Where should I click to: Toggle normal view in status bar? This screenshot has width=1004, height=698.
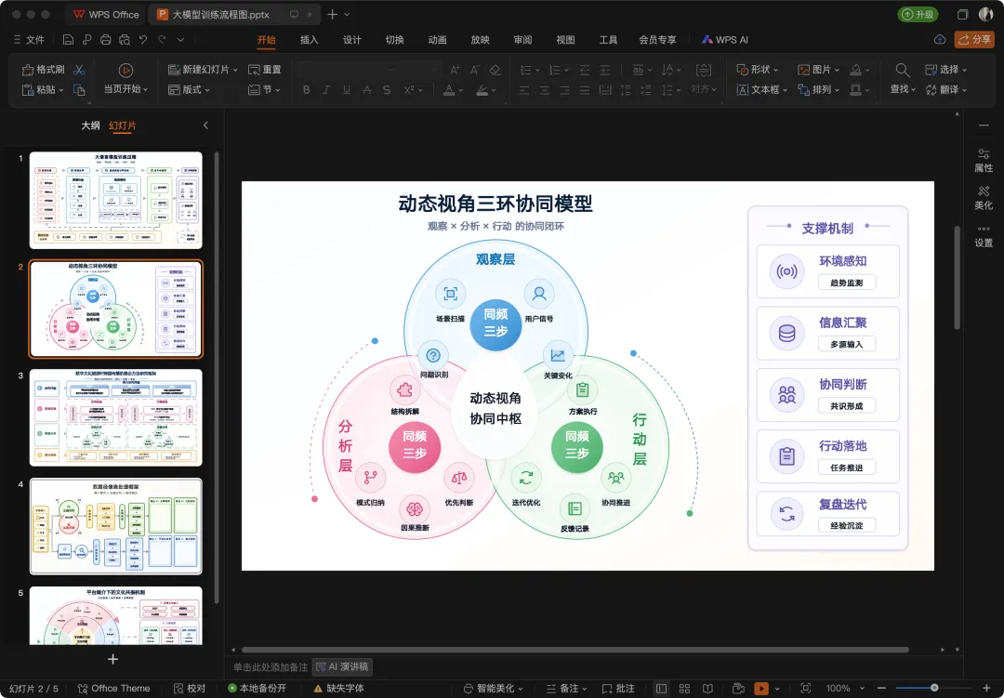(662, 689)
